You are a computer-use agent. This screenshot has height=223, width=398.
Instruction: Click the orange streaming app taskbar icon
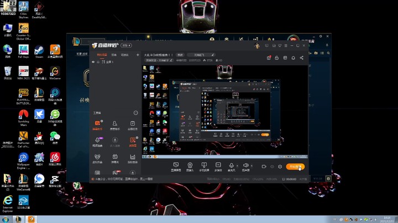click(31, 219)
